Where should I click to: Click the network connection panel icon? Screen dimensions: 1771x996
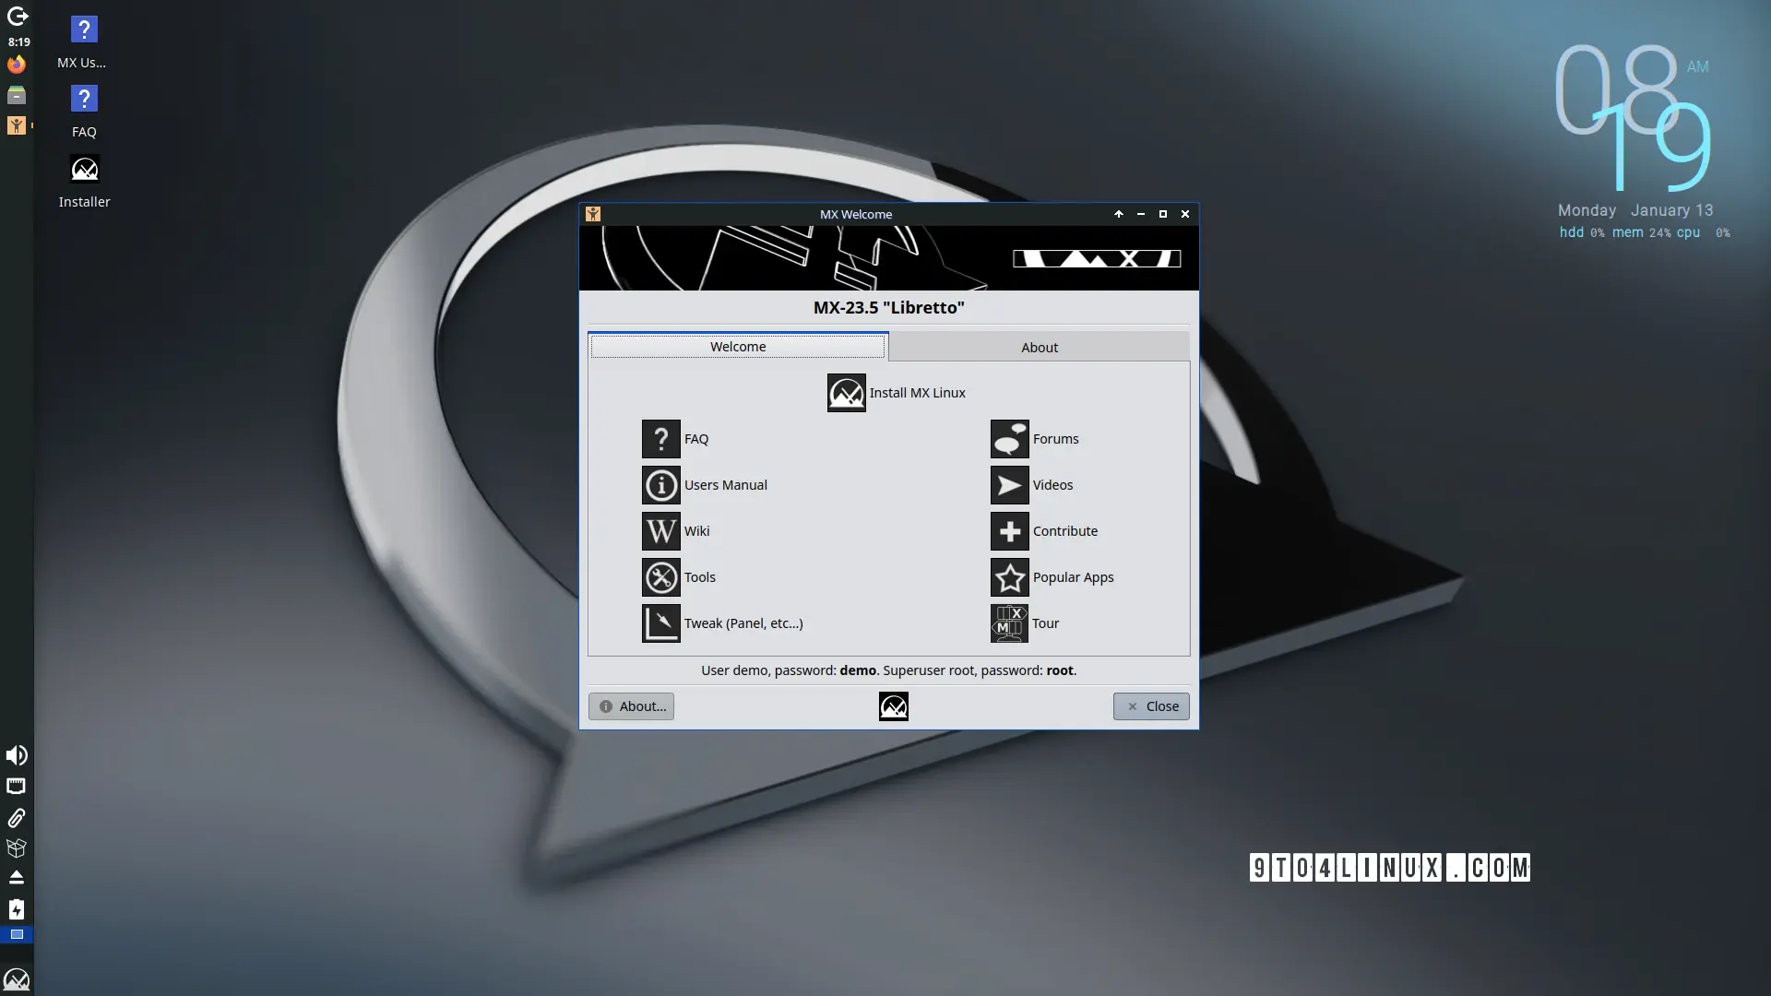coord(17,787)
